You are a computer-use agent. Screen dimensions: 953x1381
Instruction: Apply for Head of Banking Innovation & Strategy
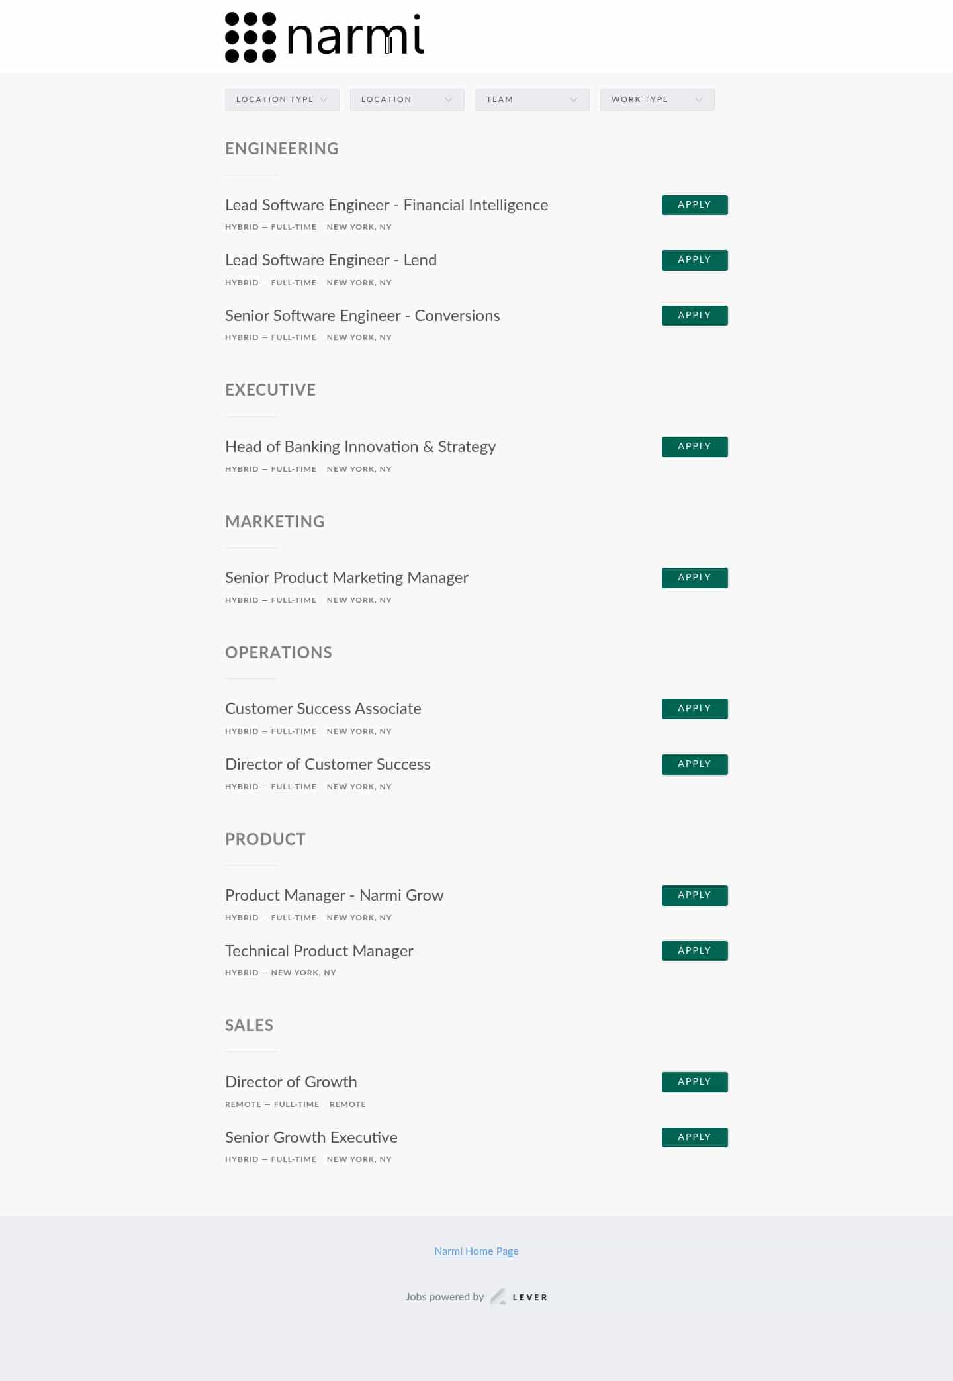(x=694, y=447)
